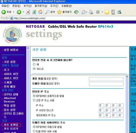Click the Mail envelope toolbar icon
This screenshot has width=136, height=133.
pos(83,12)
